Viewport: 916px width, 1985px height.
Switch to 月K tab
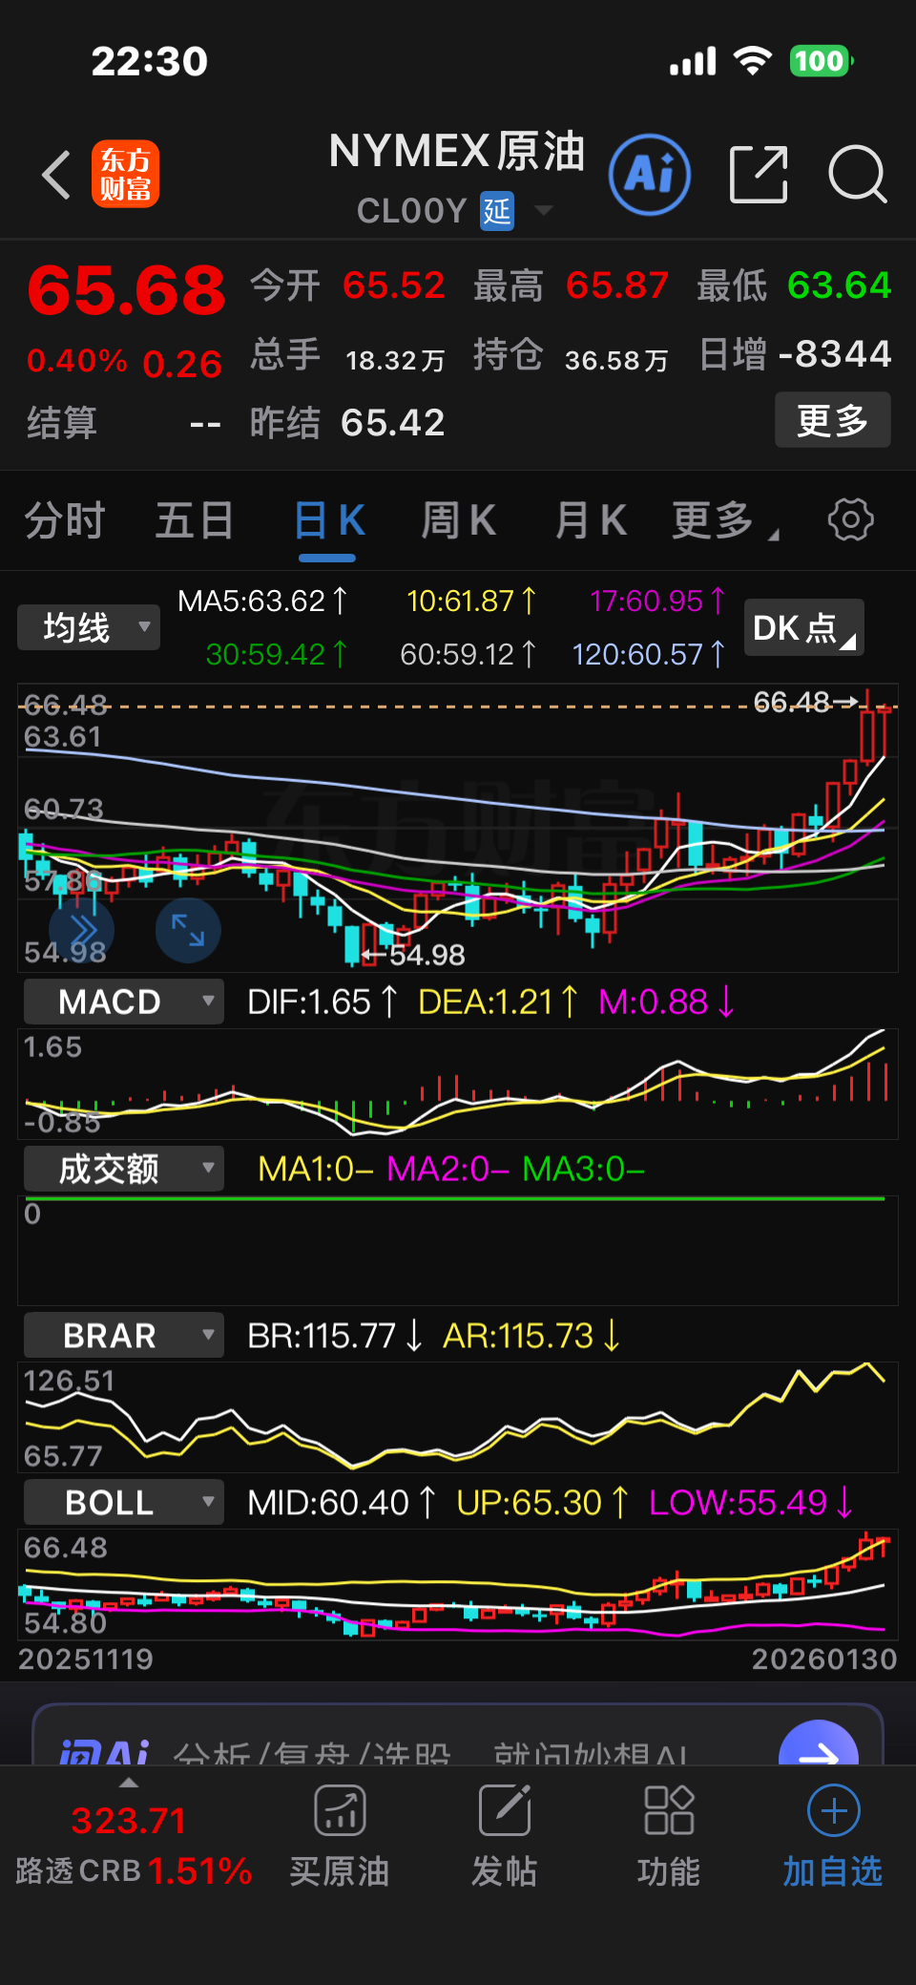[591, 520]
